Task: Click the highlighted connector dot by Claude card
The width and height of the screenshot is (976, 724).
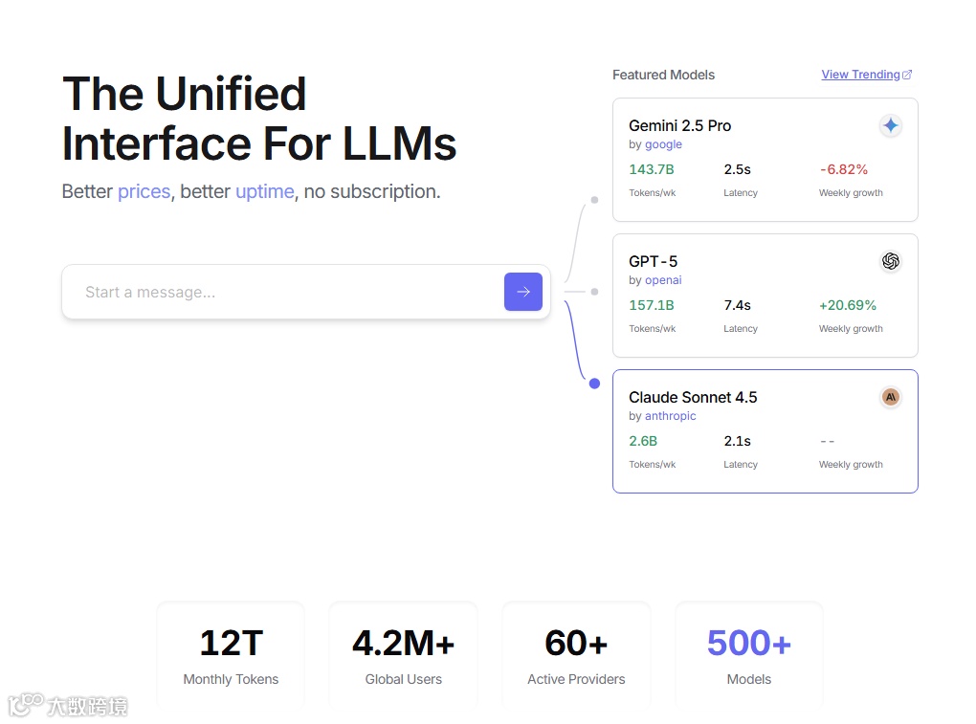Action: (594, 384)
